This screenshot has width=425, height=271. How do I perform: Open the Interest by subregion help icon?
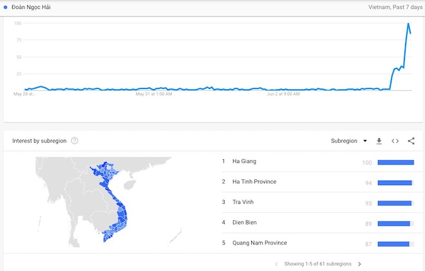click(x=75, y=141)
